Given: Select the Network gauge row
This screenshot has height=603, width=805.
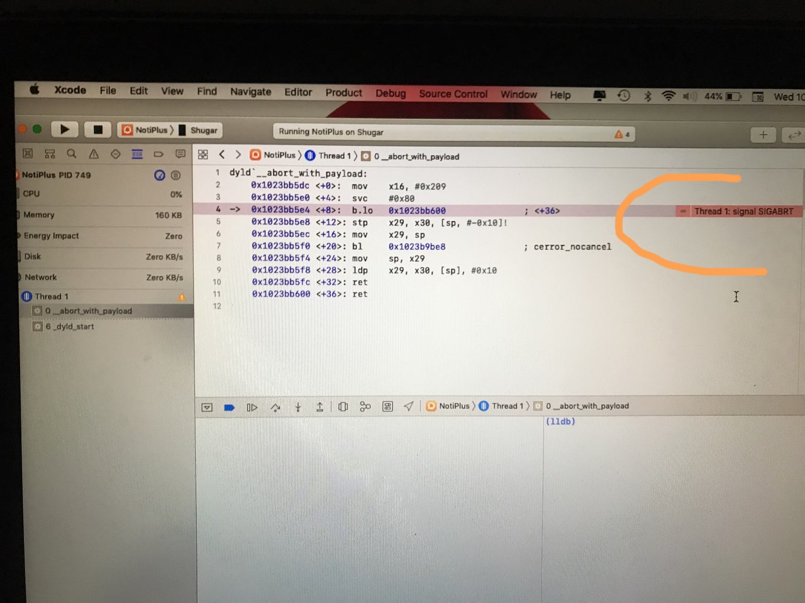Looking at the screenshot, I should [x=104, y=277].
